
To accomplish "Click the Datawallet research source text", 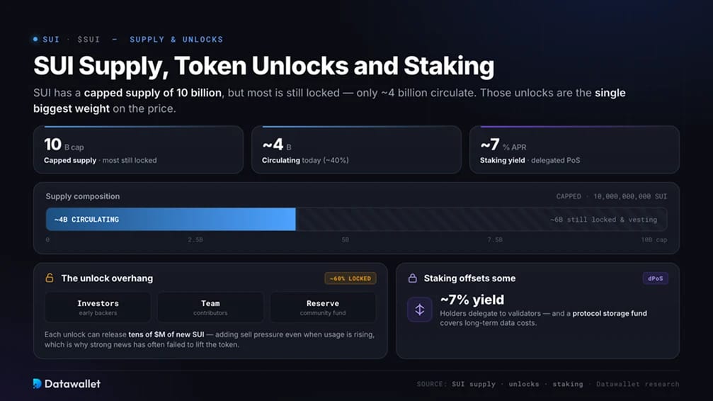I will click(637, 384).
